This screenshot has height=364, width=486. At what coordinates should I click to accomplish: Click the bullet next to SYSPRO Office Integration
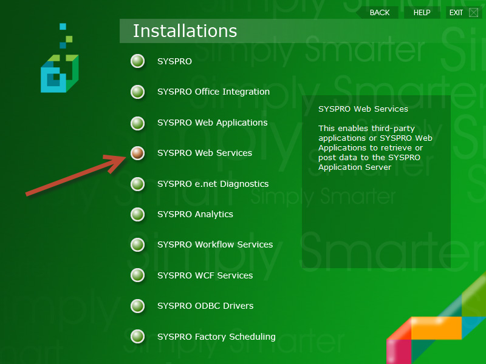(x=138, y=92)
